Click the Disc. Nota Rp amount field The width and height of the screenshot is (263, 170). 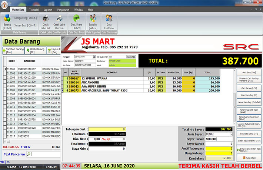point(118,139)
